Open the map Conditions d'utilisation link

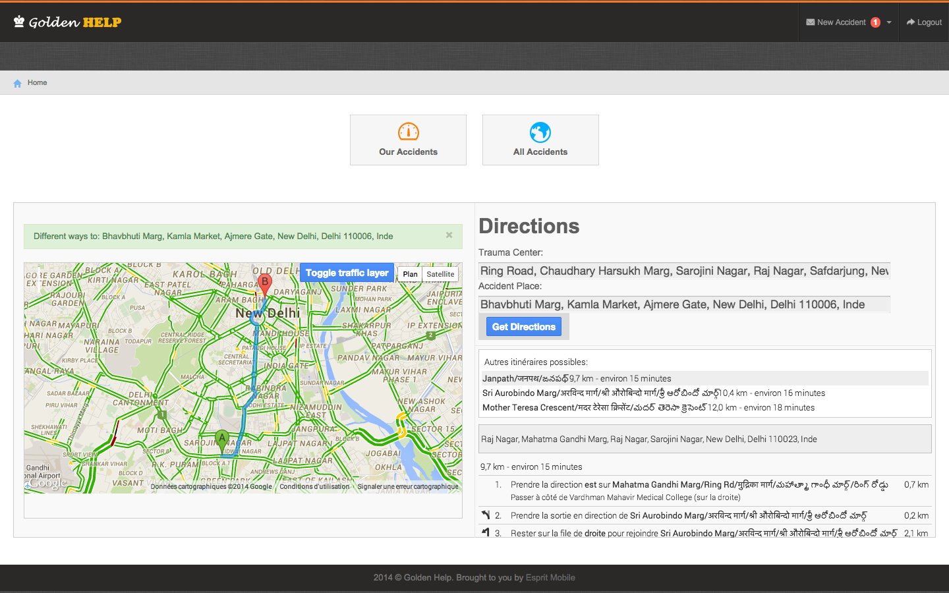pyautogui.click(x=314, y=487)
